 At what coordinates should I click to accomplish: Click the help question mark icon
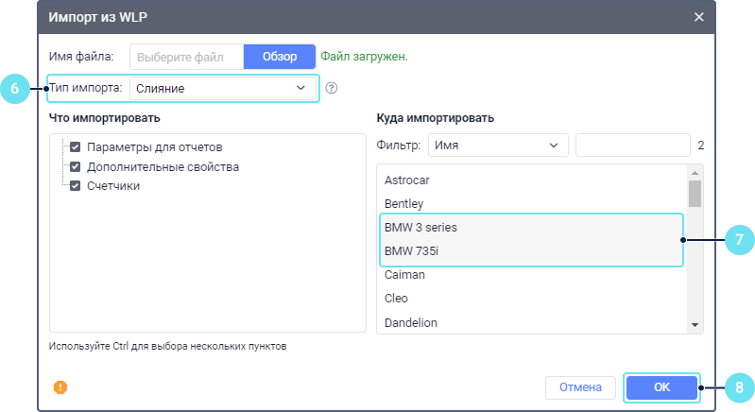click(x=331, y=88)
